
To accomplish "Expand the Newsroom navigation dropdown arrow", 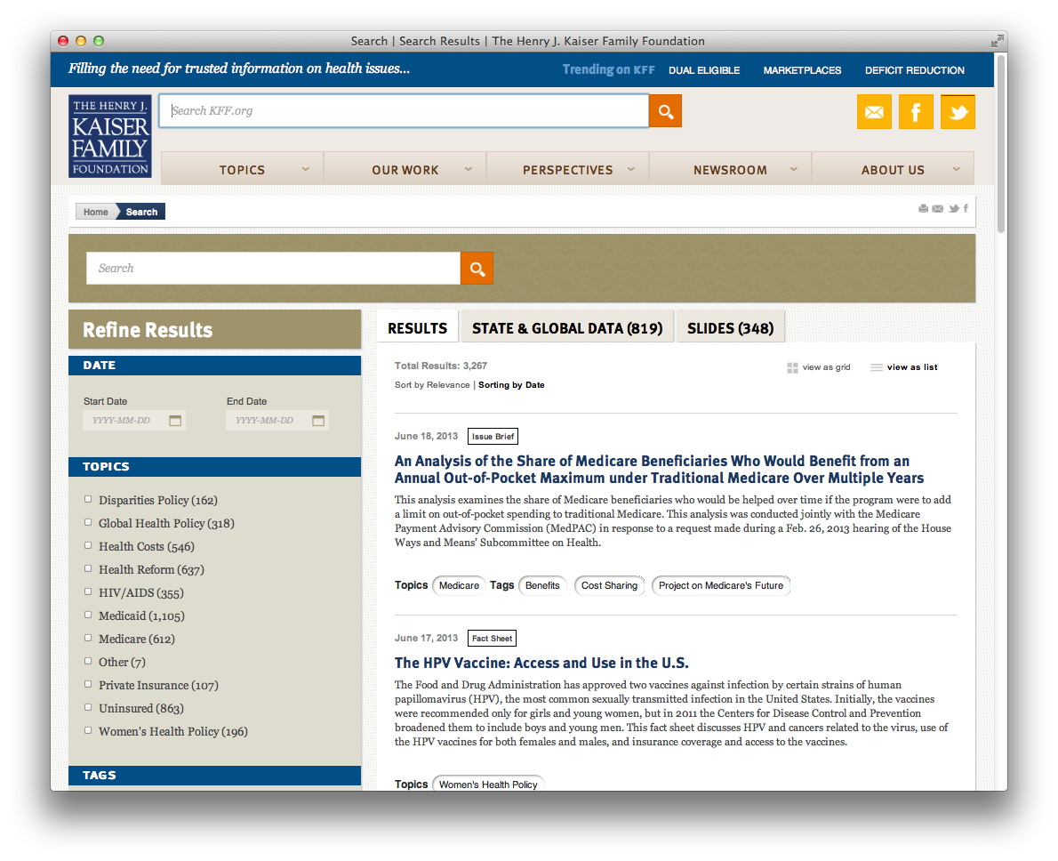I will (x=793, y=169).
